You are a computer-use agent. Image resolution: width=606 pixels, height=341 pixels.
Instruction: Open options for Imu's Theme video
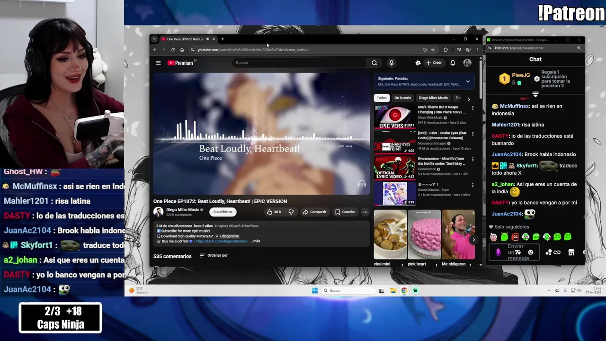(472, 108)
